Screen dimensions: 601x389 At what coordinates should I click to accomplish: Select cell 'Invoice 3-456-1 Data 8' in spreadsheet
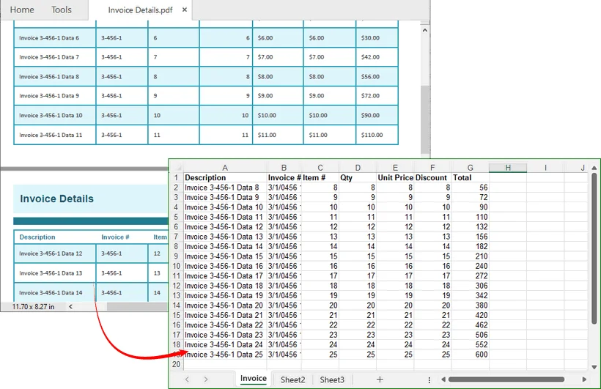pos(225,188)
